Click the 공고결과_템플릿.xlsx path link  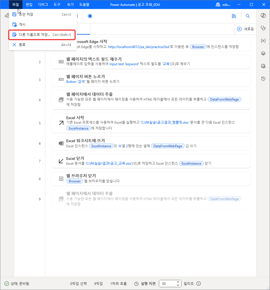[x=165, y=123]
